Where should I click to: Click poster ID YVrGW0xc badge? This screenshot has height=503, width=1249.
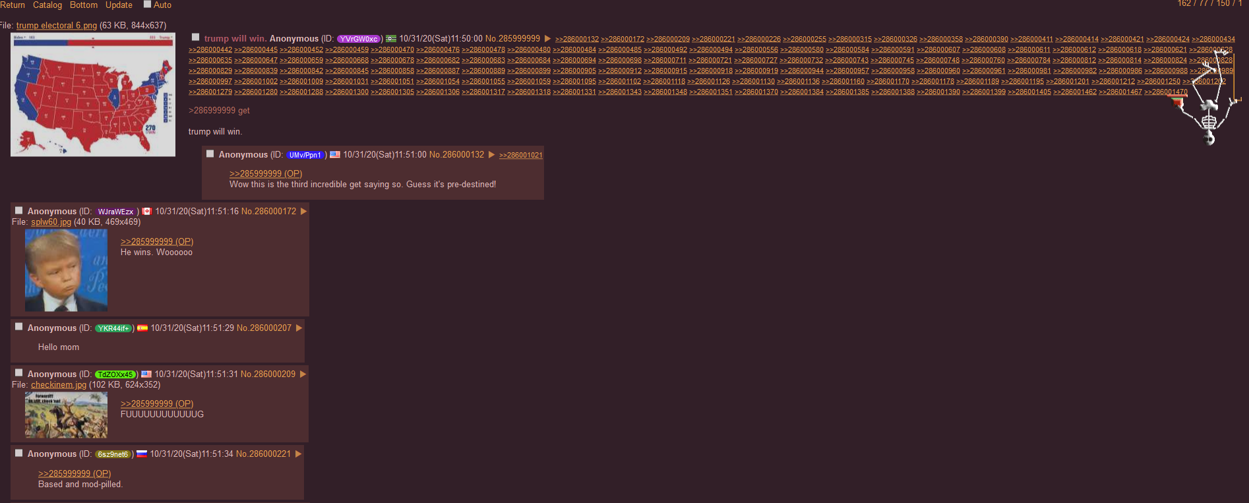pos(359,39)
